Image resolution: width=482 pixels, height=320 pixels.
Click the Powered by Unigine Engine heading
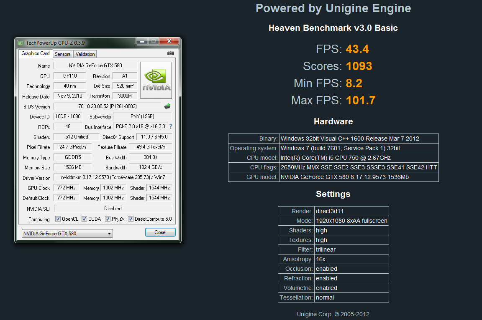click(333, 8)
